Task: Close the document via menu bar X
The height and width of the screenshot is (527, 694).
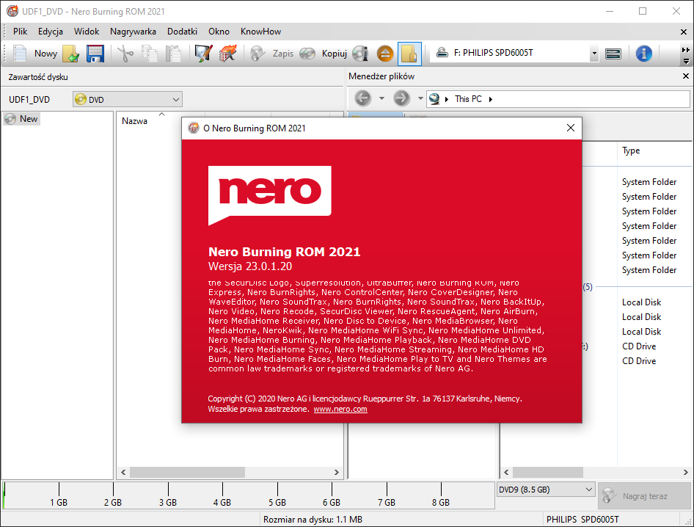Action: [684, 32]
